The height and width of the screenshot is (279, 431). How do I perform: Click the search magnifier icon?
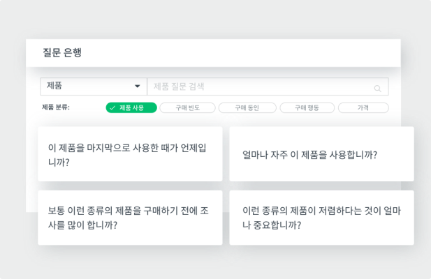[378, 88]
